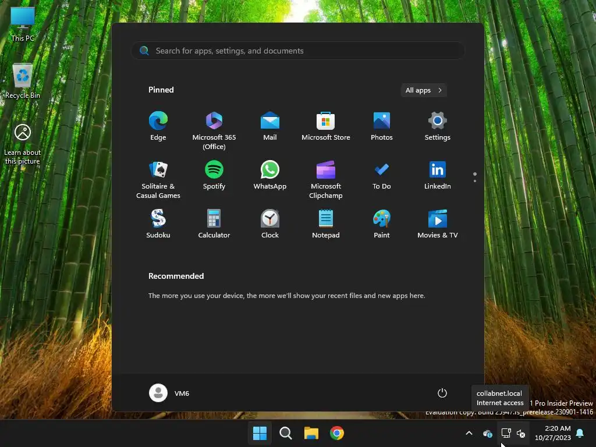Open the LinkedIn pinned app
Viewport: 596px width, 447px height.
click(438, 175)
